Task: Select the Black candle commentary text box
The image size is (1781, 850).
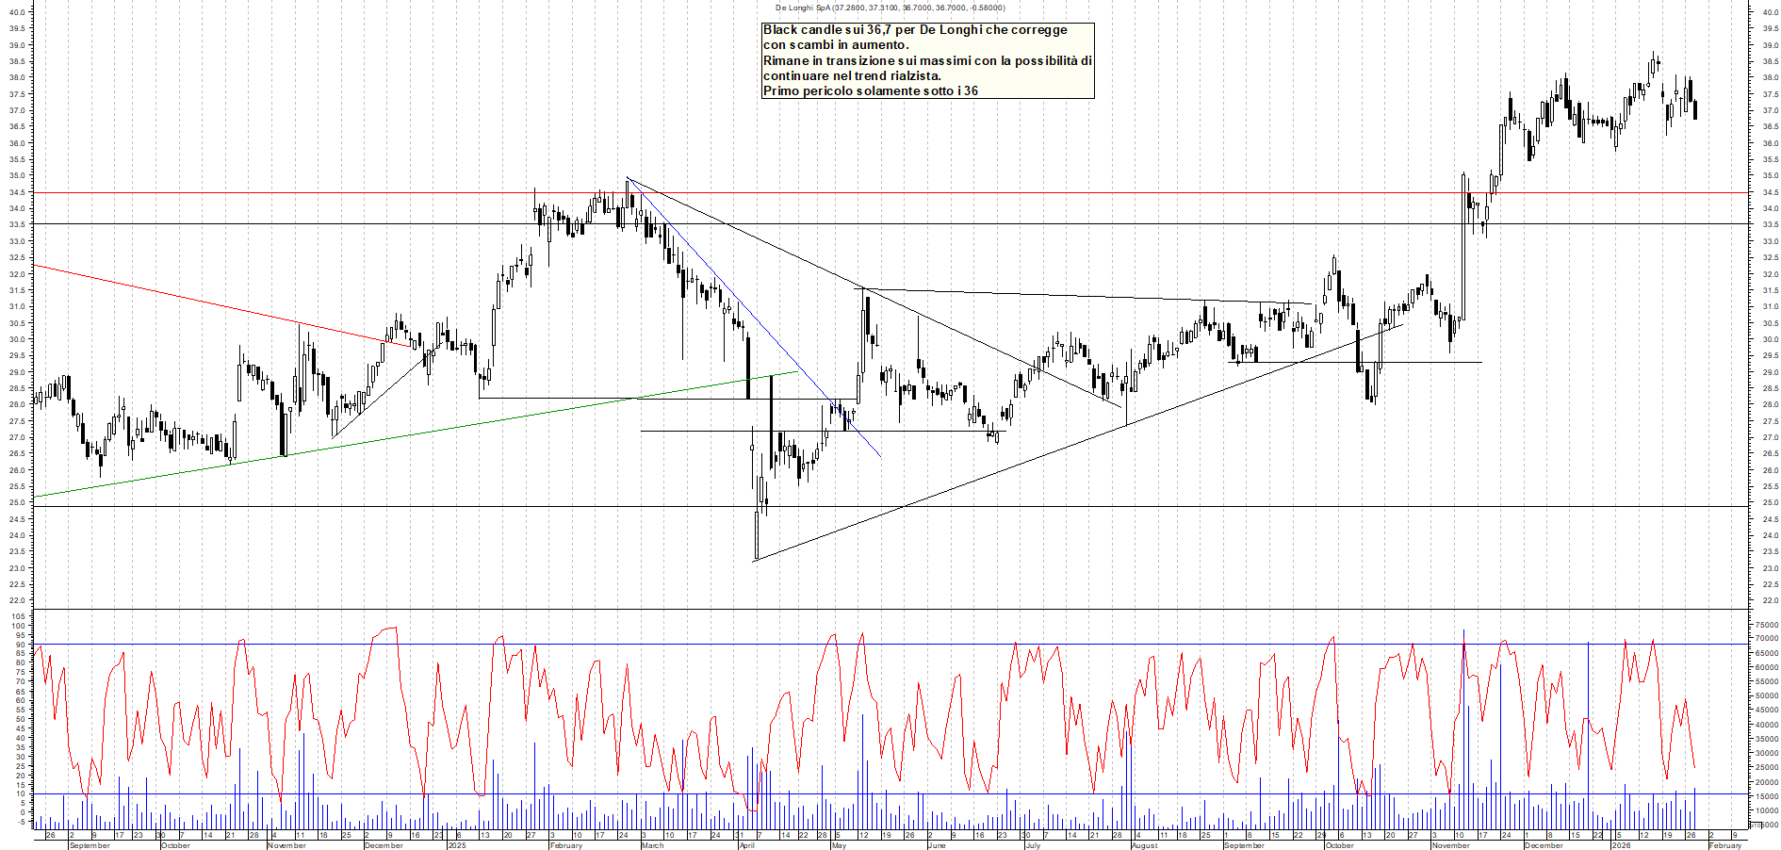Action: click(x=927, y=60)
